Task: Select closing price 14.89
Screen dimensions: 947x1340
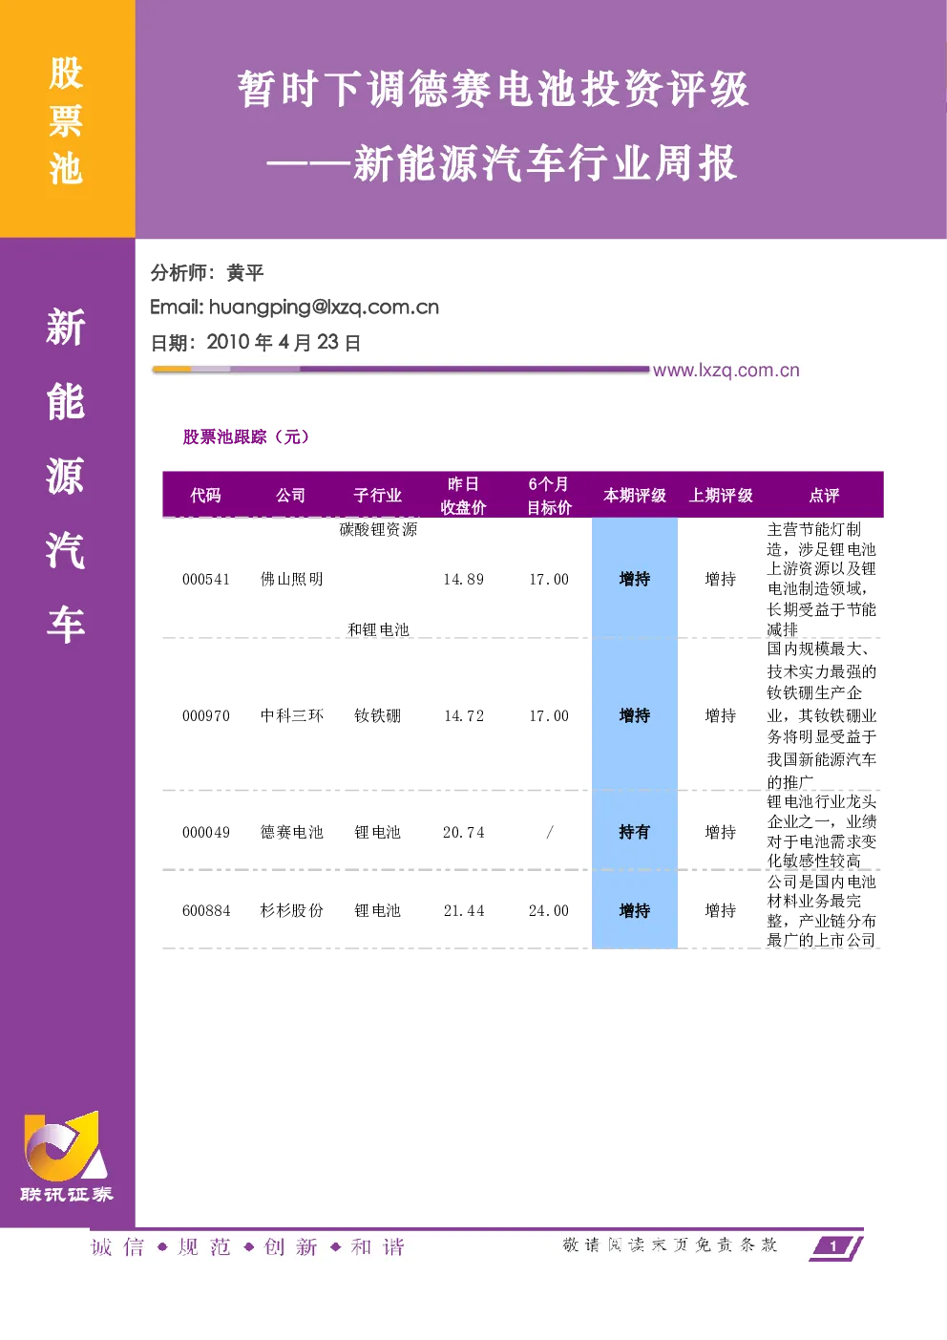Action: 464,580
